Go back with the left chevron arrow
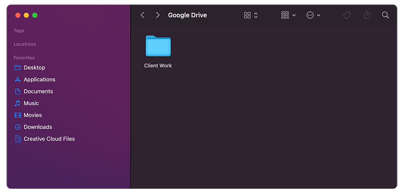The width and height of the screenshot is (401, 195). pyautogui.click(x=142, y=15)
